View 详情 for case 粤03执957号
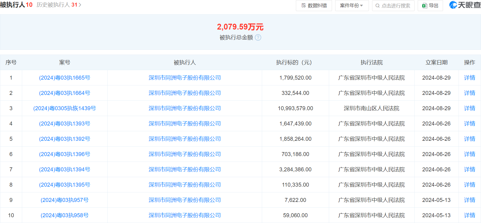This screenshot has width=481, height=223. [470, 200]
